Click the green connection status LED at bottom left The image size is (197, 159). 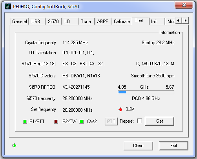click(x=14, y=145)
